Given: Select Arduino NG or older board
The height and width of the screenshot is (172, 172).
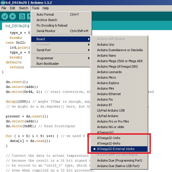Looking at the screenshot, I should [119, 127].
